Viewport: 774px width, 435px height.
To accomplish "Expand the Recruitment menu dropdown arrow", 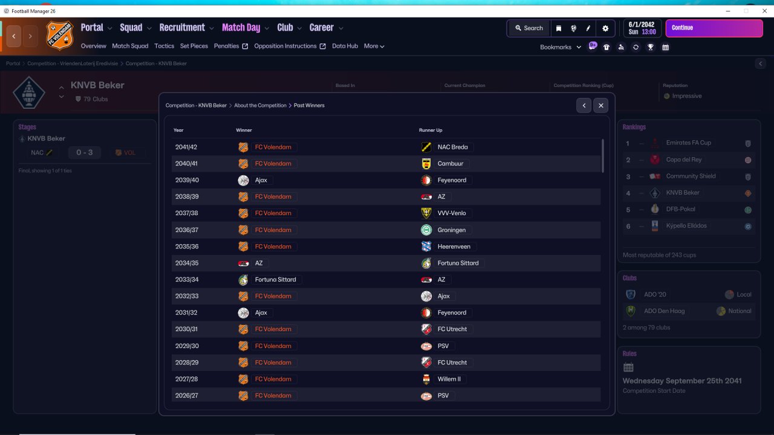I will click(212, 28).
